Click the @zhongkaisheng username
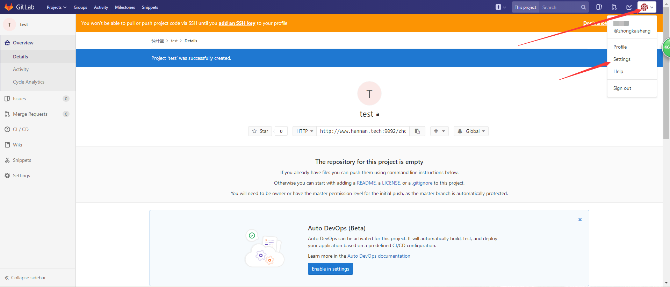 632,31
